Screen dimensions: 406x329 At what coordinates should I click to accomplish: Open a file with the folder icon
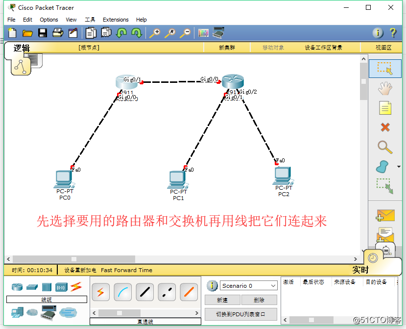[27, 33]
